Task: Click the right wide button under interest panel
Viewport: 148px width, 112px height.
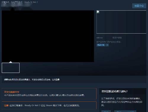Action: (125, 111)
